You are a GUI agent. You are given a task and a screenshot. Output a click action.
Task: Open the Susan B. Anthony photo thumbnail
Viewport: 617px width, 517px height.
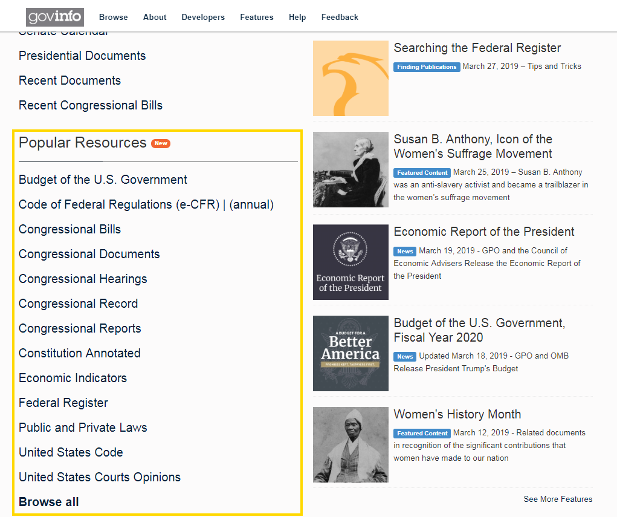point(350,169)
